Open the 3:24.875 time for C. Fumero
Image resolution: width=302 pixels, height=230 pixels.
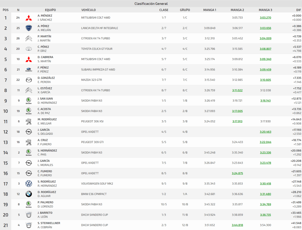237,173
